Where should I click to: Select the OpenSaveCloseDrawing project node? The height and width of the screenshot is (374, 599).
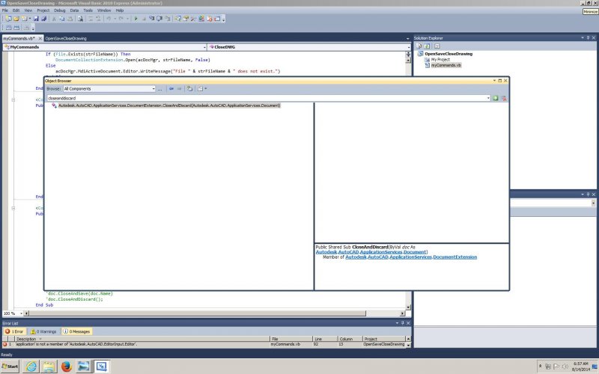pos(449,54)
